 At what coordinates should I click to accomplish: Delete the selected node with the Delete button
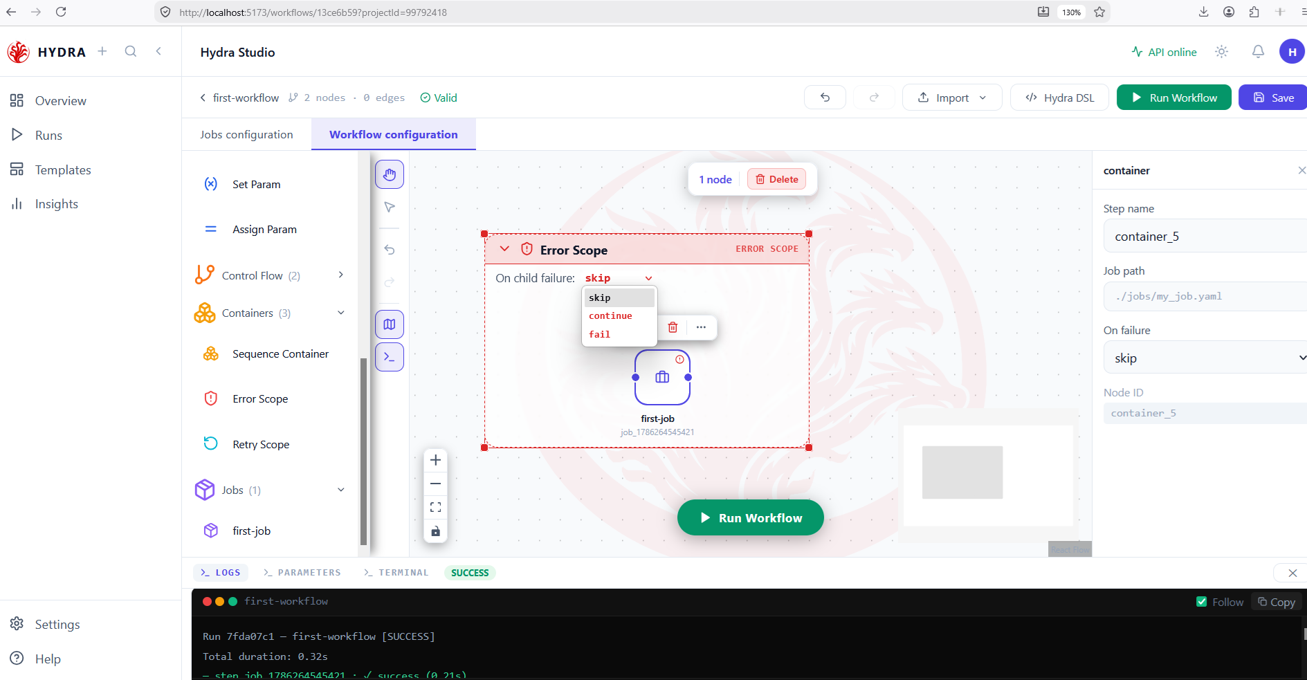[x=776, y=179]
